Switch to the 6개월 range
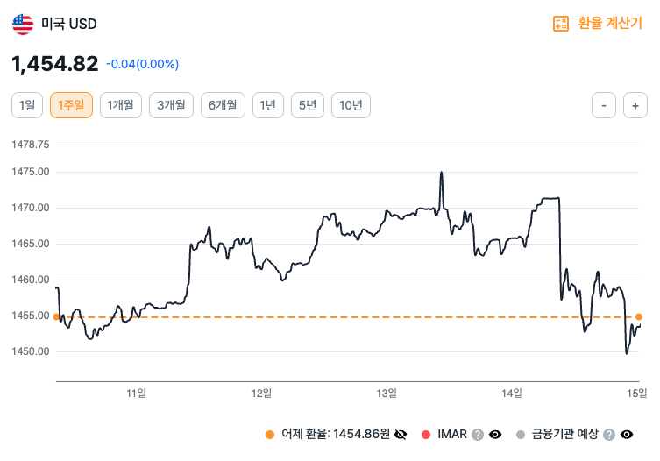Screen dimensions: 660x461 pyautogui.click(x=222, y=106)
